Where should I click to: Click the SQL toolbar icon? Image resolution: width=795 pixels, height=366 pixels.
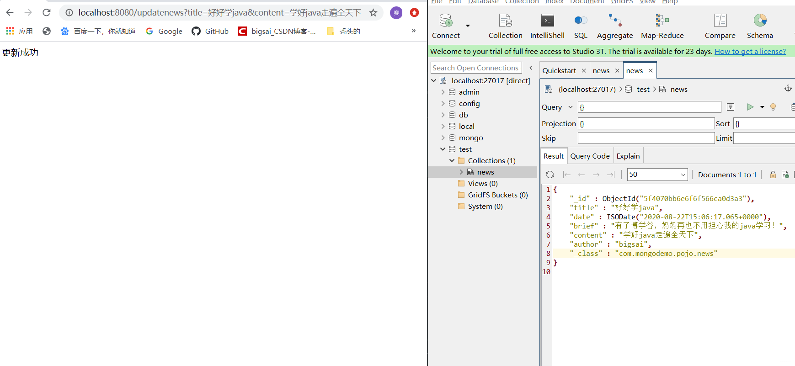tap(581, 26)
